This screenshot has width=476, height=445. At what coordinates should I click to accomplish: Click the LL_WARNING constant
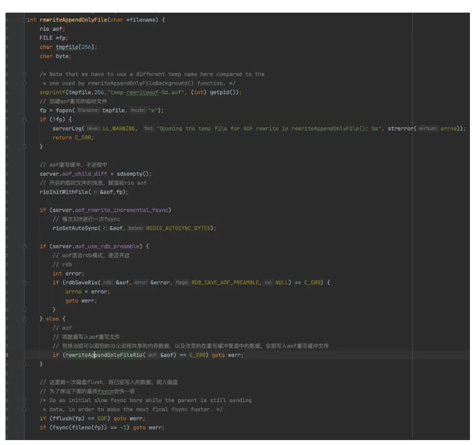119,128
